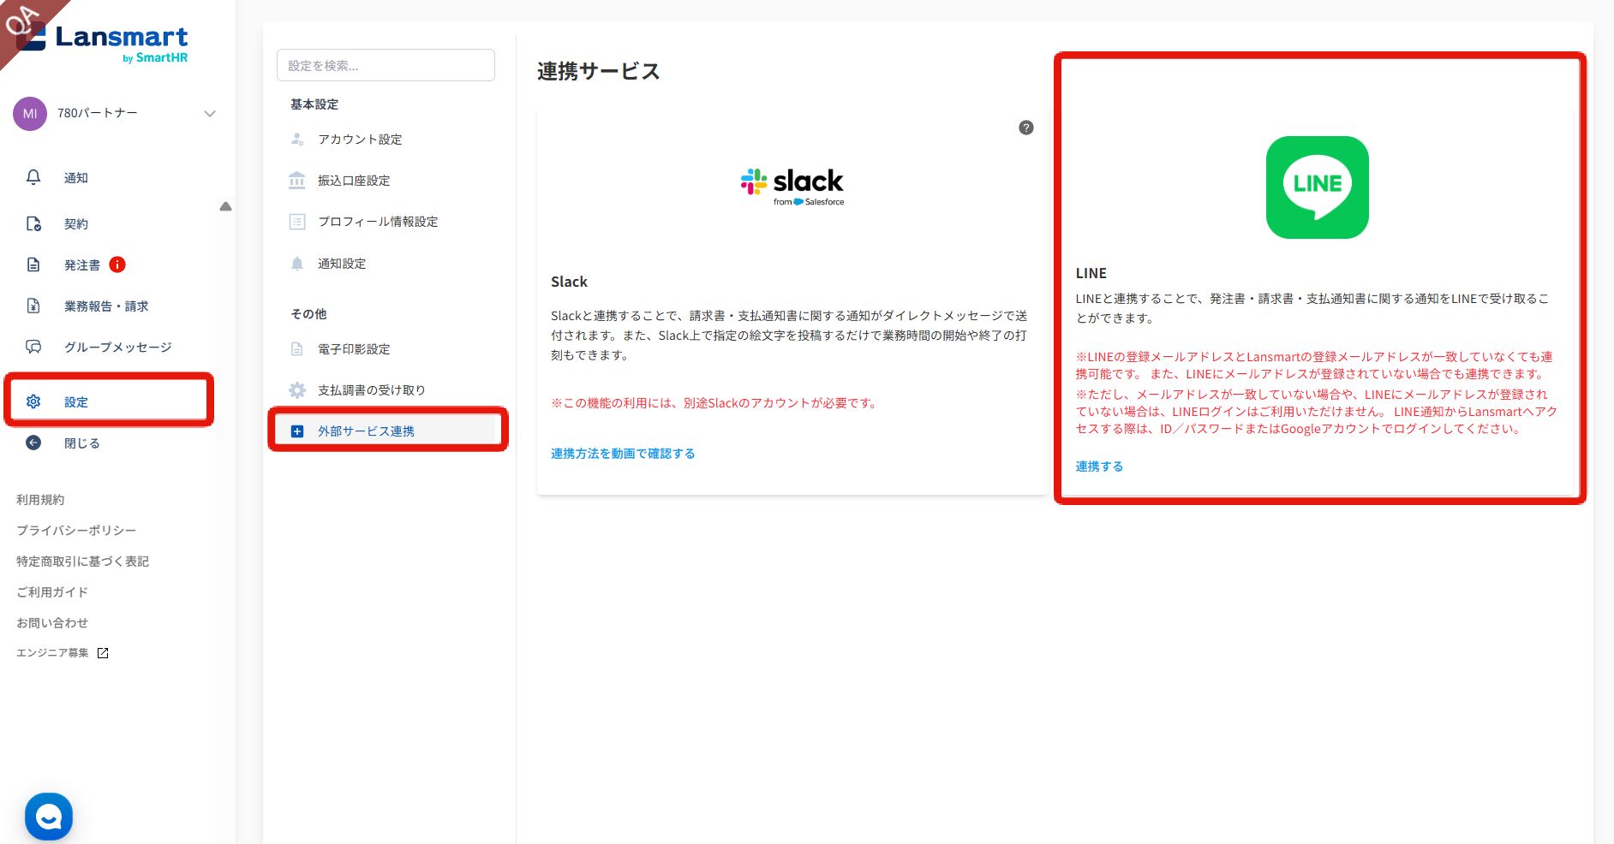Open the 発注書 menu item
Screen dimensions: 1614x844
point(82,265)
